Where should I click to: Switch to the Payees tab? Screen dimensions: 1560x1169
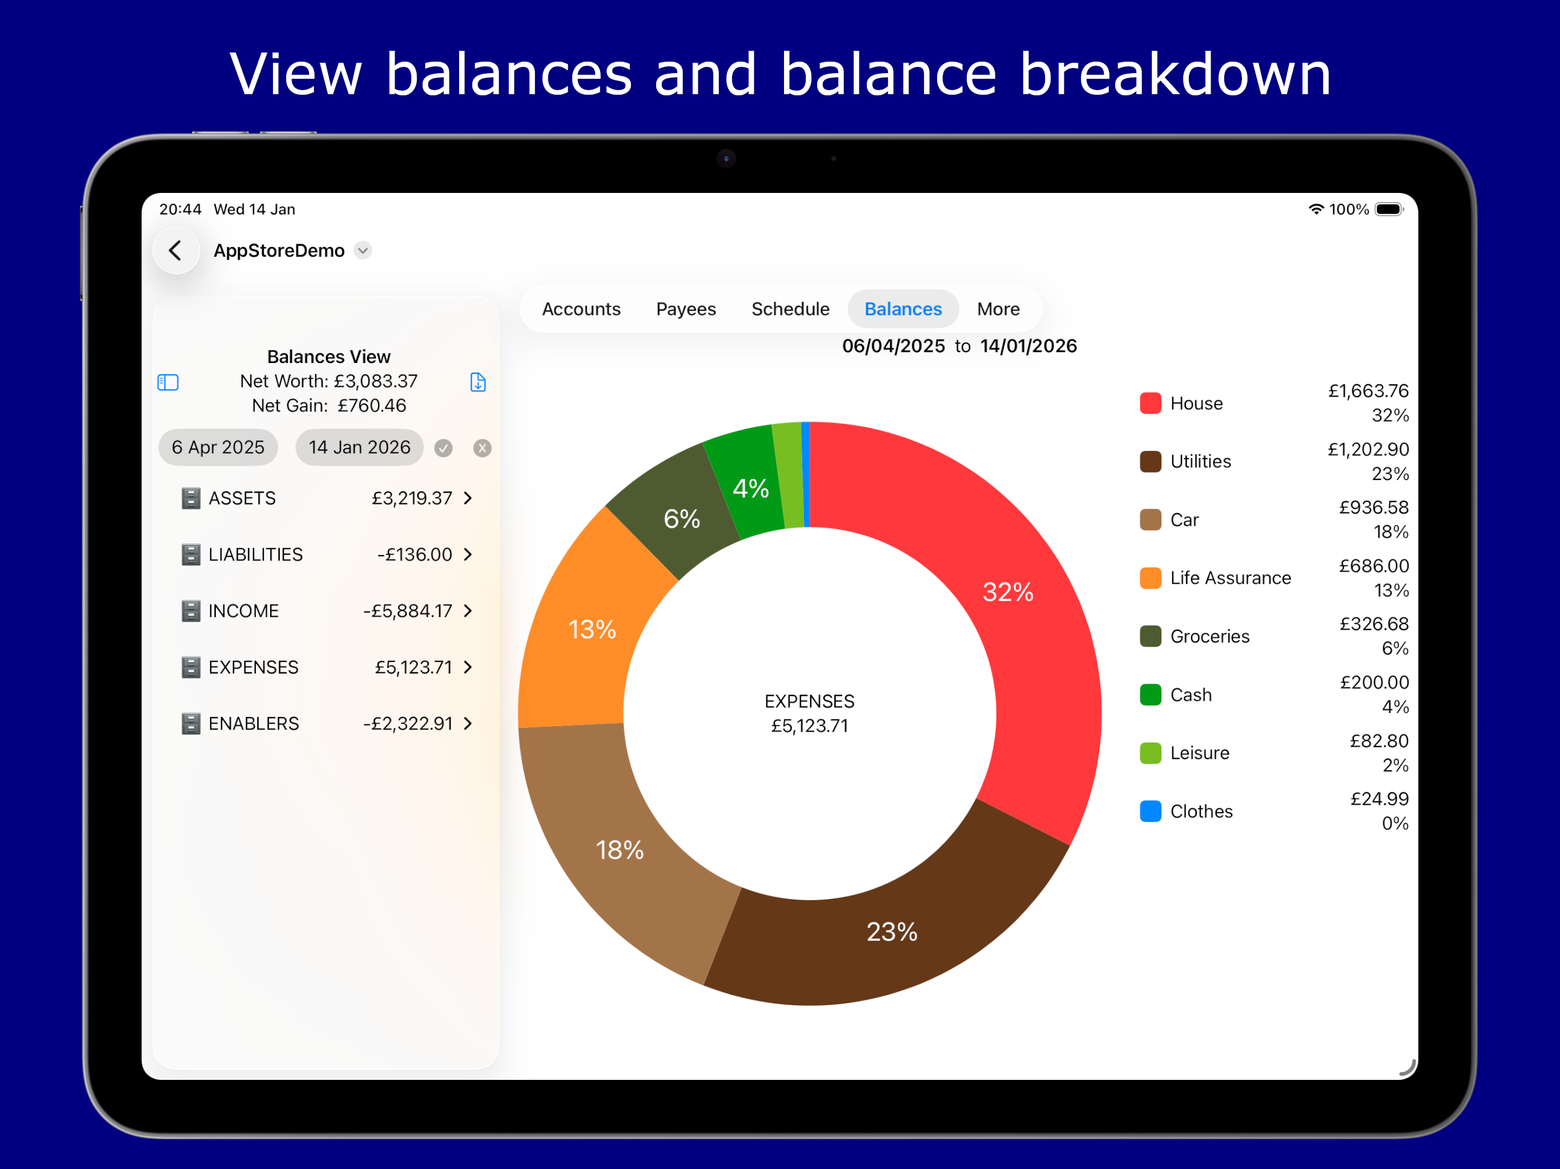pos(686,309)
